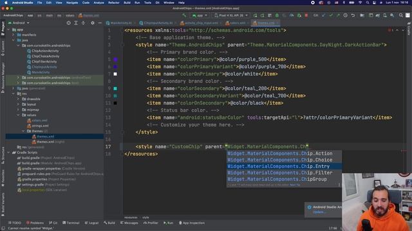Collapse the res folder node

(x=14, y=94)
